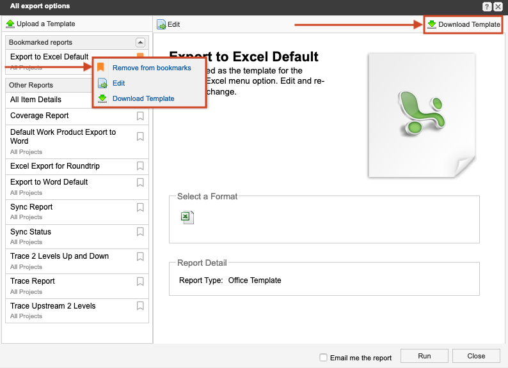Close the All export options dialog with X
This screenshot has width=508, height=368.
point(498,6)
